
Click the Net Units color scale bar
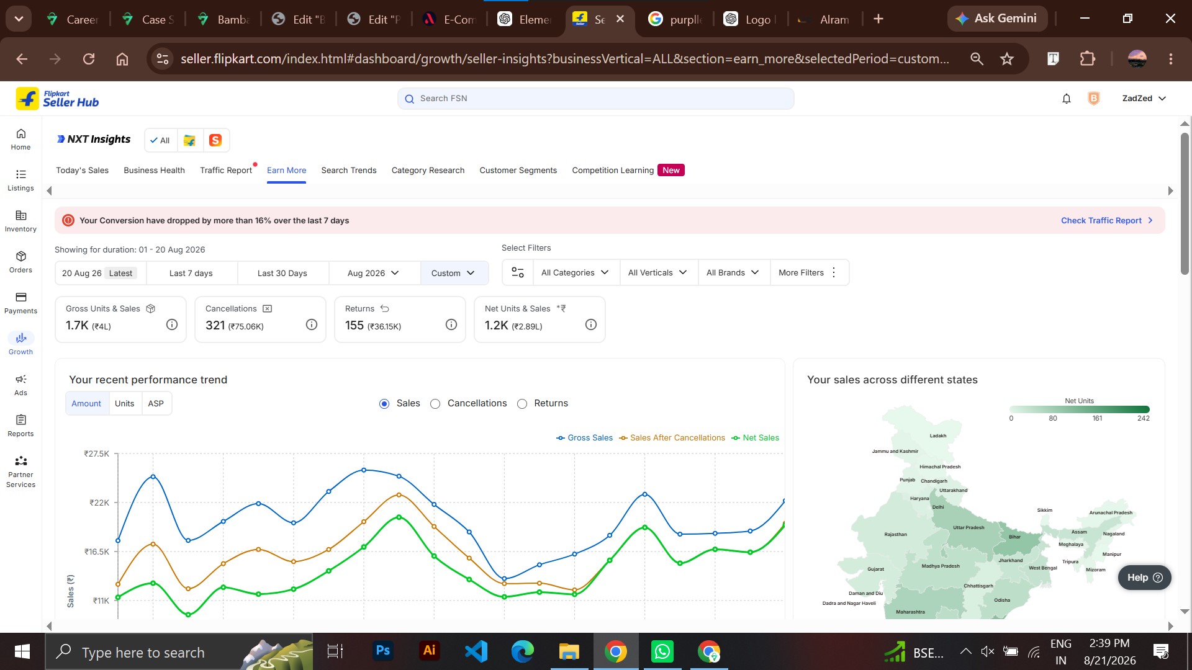click(x=1080, y=409)
